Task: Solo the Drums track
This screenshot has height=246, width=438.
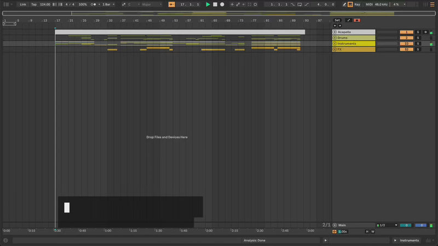Action: pos(417,38)
